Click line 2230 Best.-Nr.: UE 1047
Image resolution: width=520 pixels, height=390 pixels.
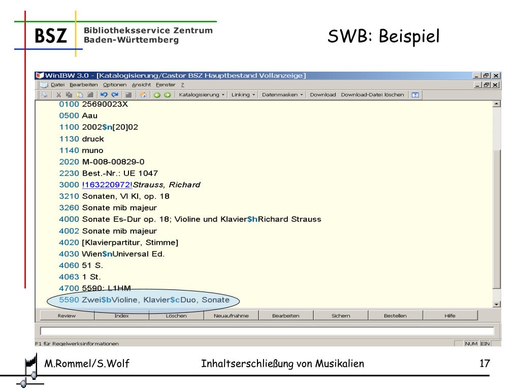coord(109,174)
